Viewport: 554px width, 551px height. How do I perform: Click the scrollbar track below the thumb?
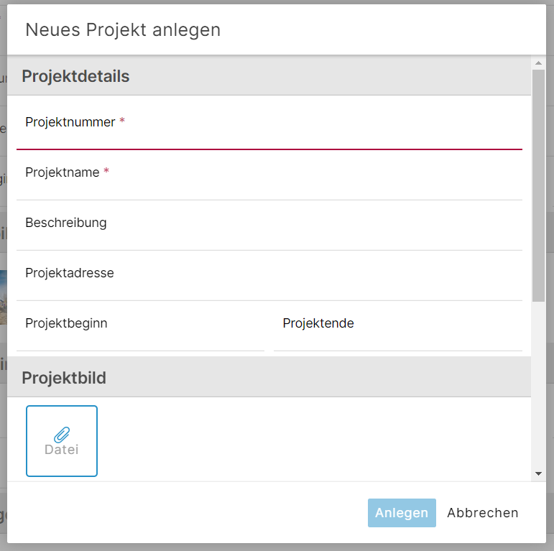click(538, 384)
